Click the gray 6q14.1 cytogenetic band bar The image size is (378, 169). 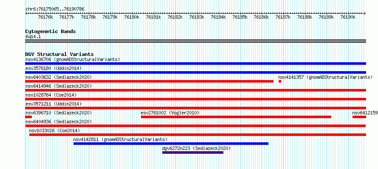tap(195, 41)
